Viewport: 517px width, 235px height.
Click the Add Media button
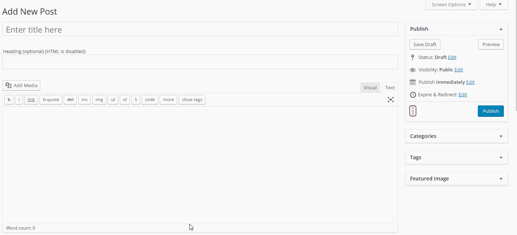tap(21, 85)
